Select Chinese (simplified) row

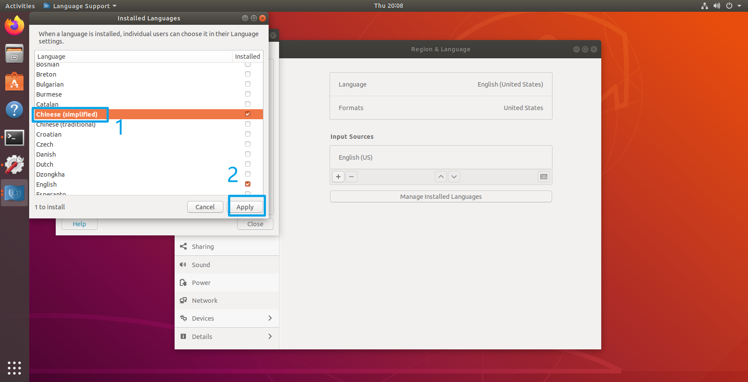pyautogui.click(x=149, y=114)
